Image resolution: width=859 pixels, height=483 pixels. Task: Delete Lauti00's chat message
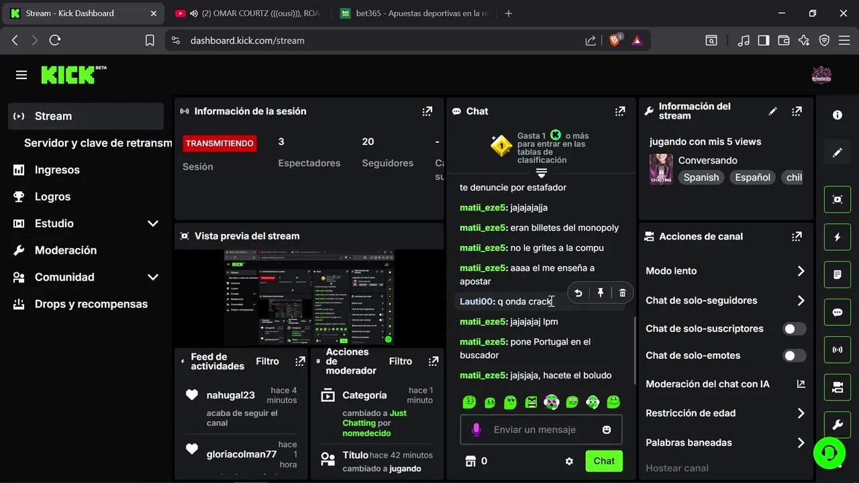pos(623,292)
